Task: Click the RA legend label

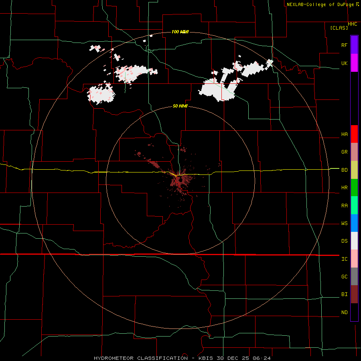Action: 344,206
